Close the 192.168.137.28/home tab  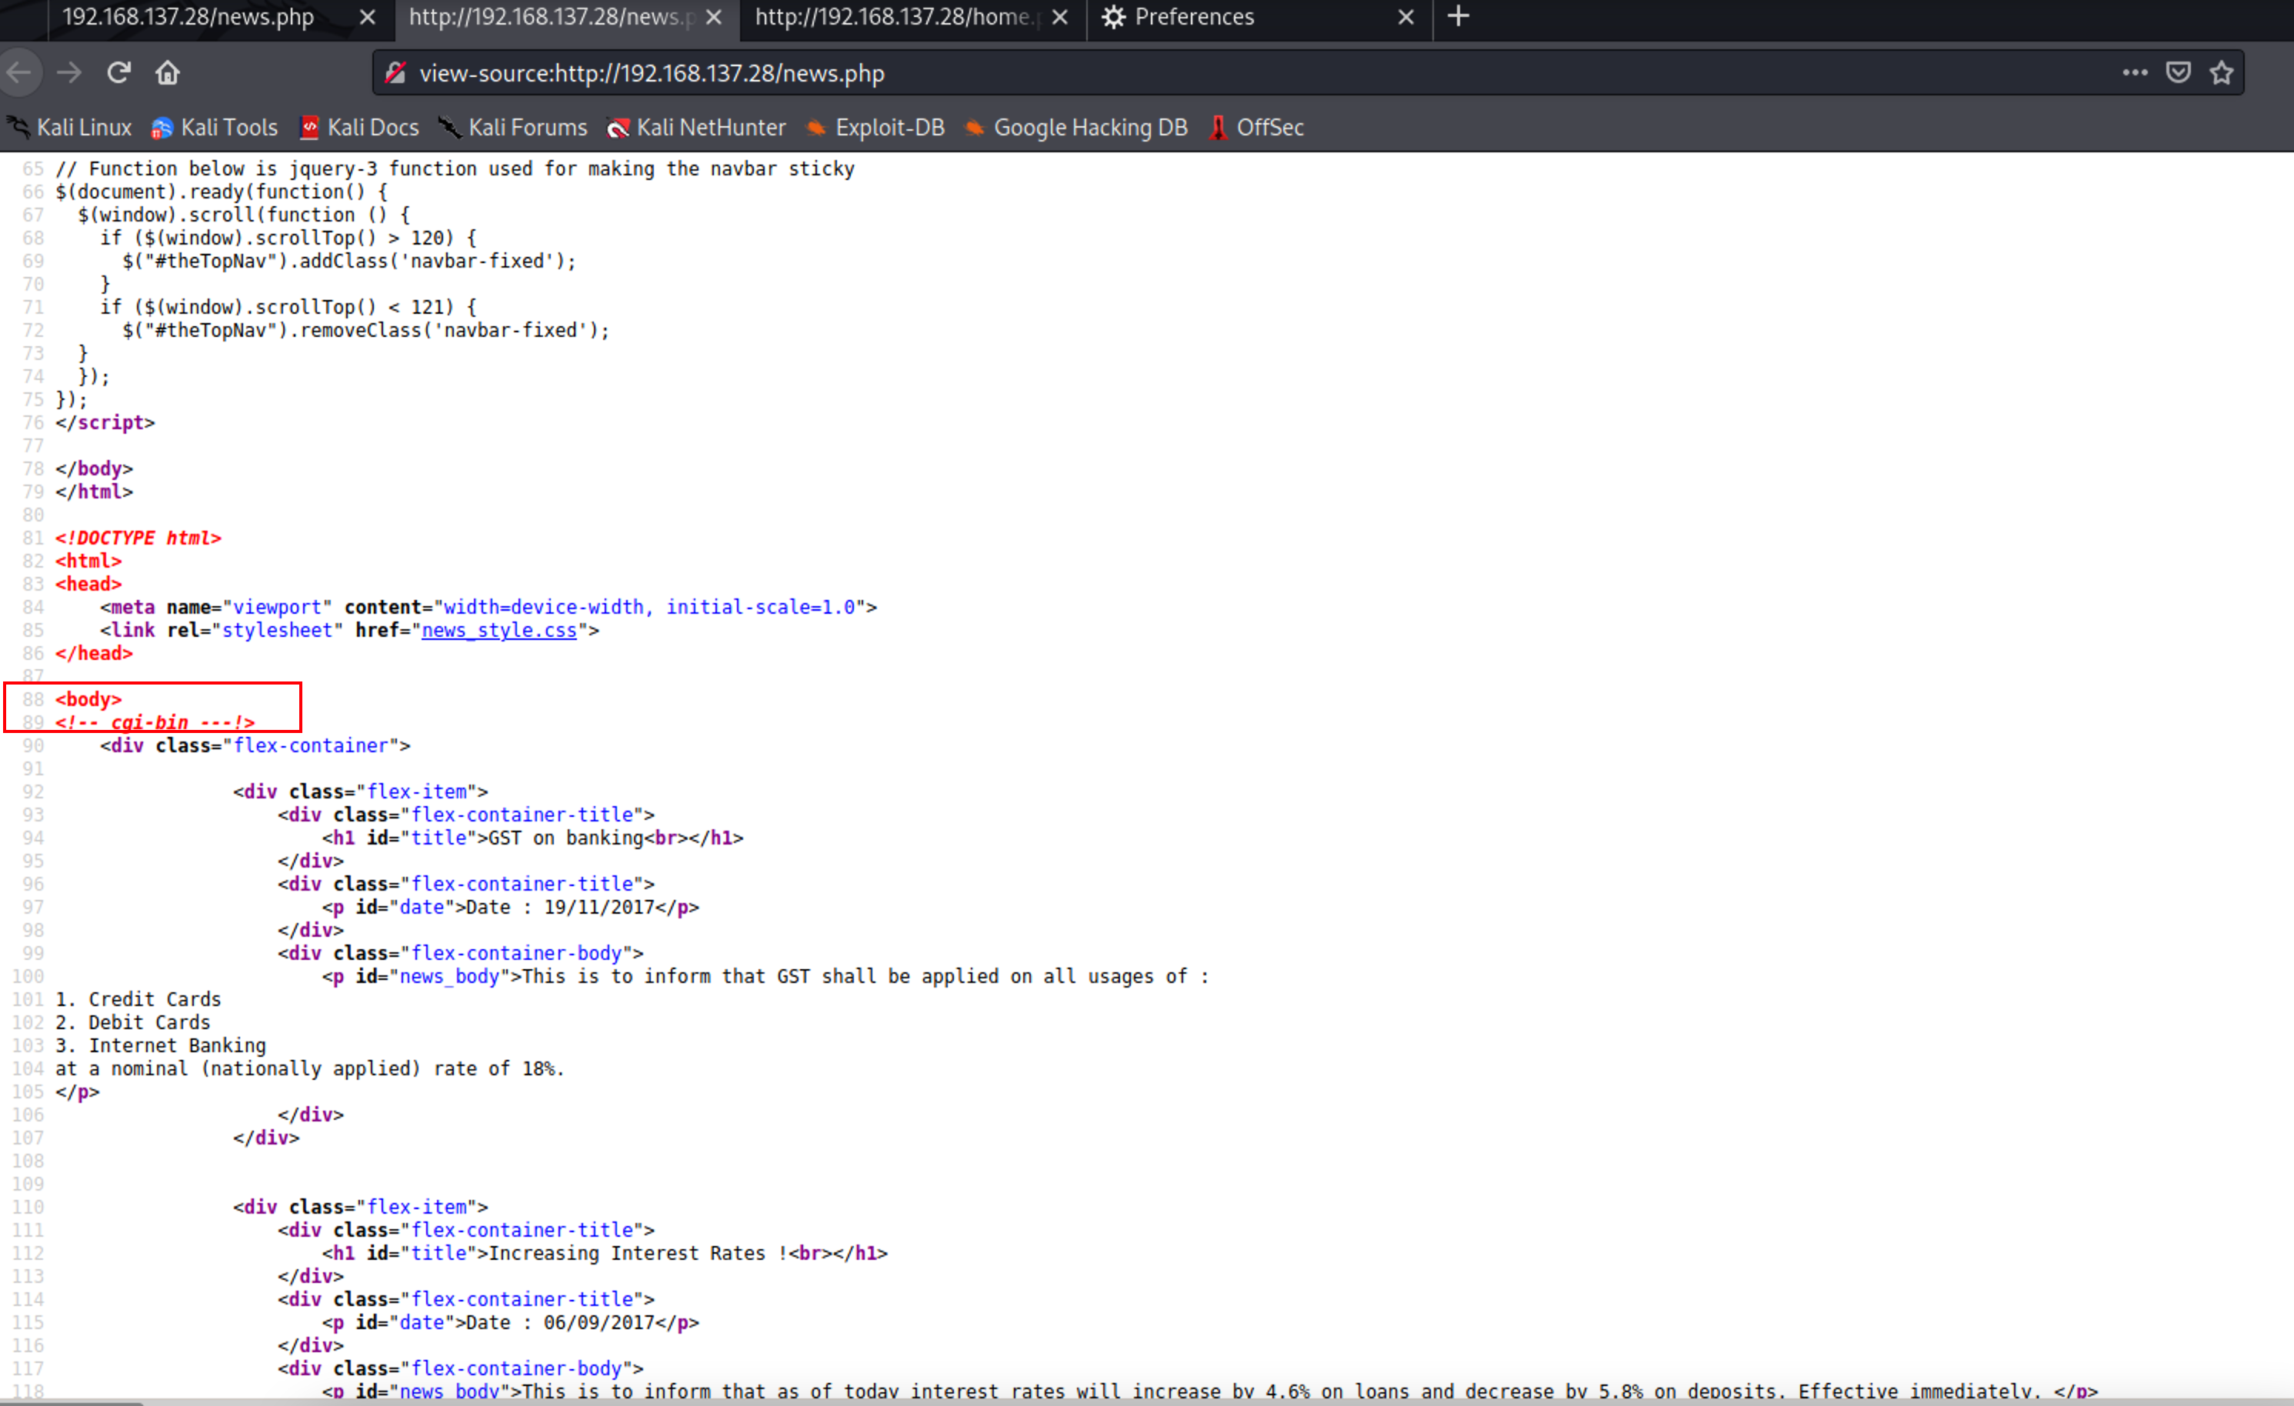click(x=1059, y=18)
